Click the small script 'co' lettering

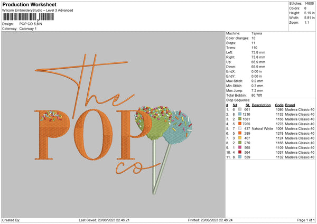tap(123, 169)
